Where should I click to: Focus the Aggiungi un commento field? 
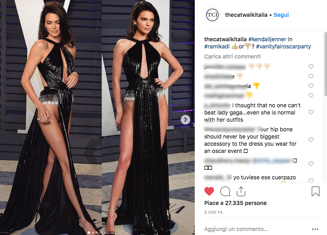256,229
